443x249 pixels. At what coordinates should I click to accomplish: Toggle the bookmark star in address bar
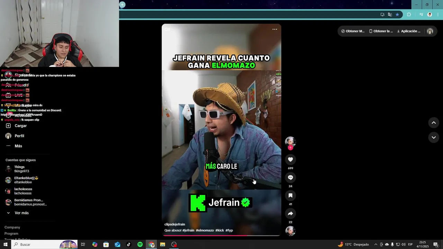pos(397,15)
